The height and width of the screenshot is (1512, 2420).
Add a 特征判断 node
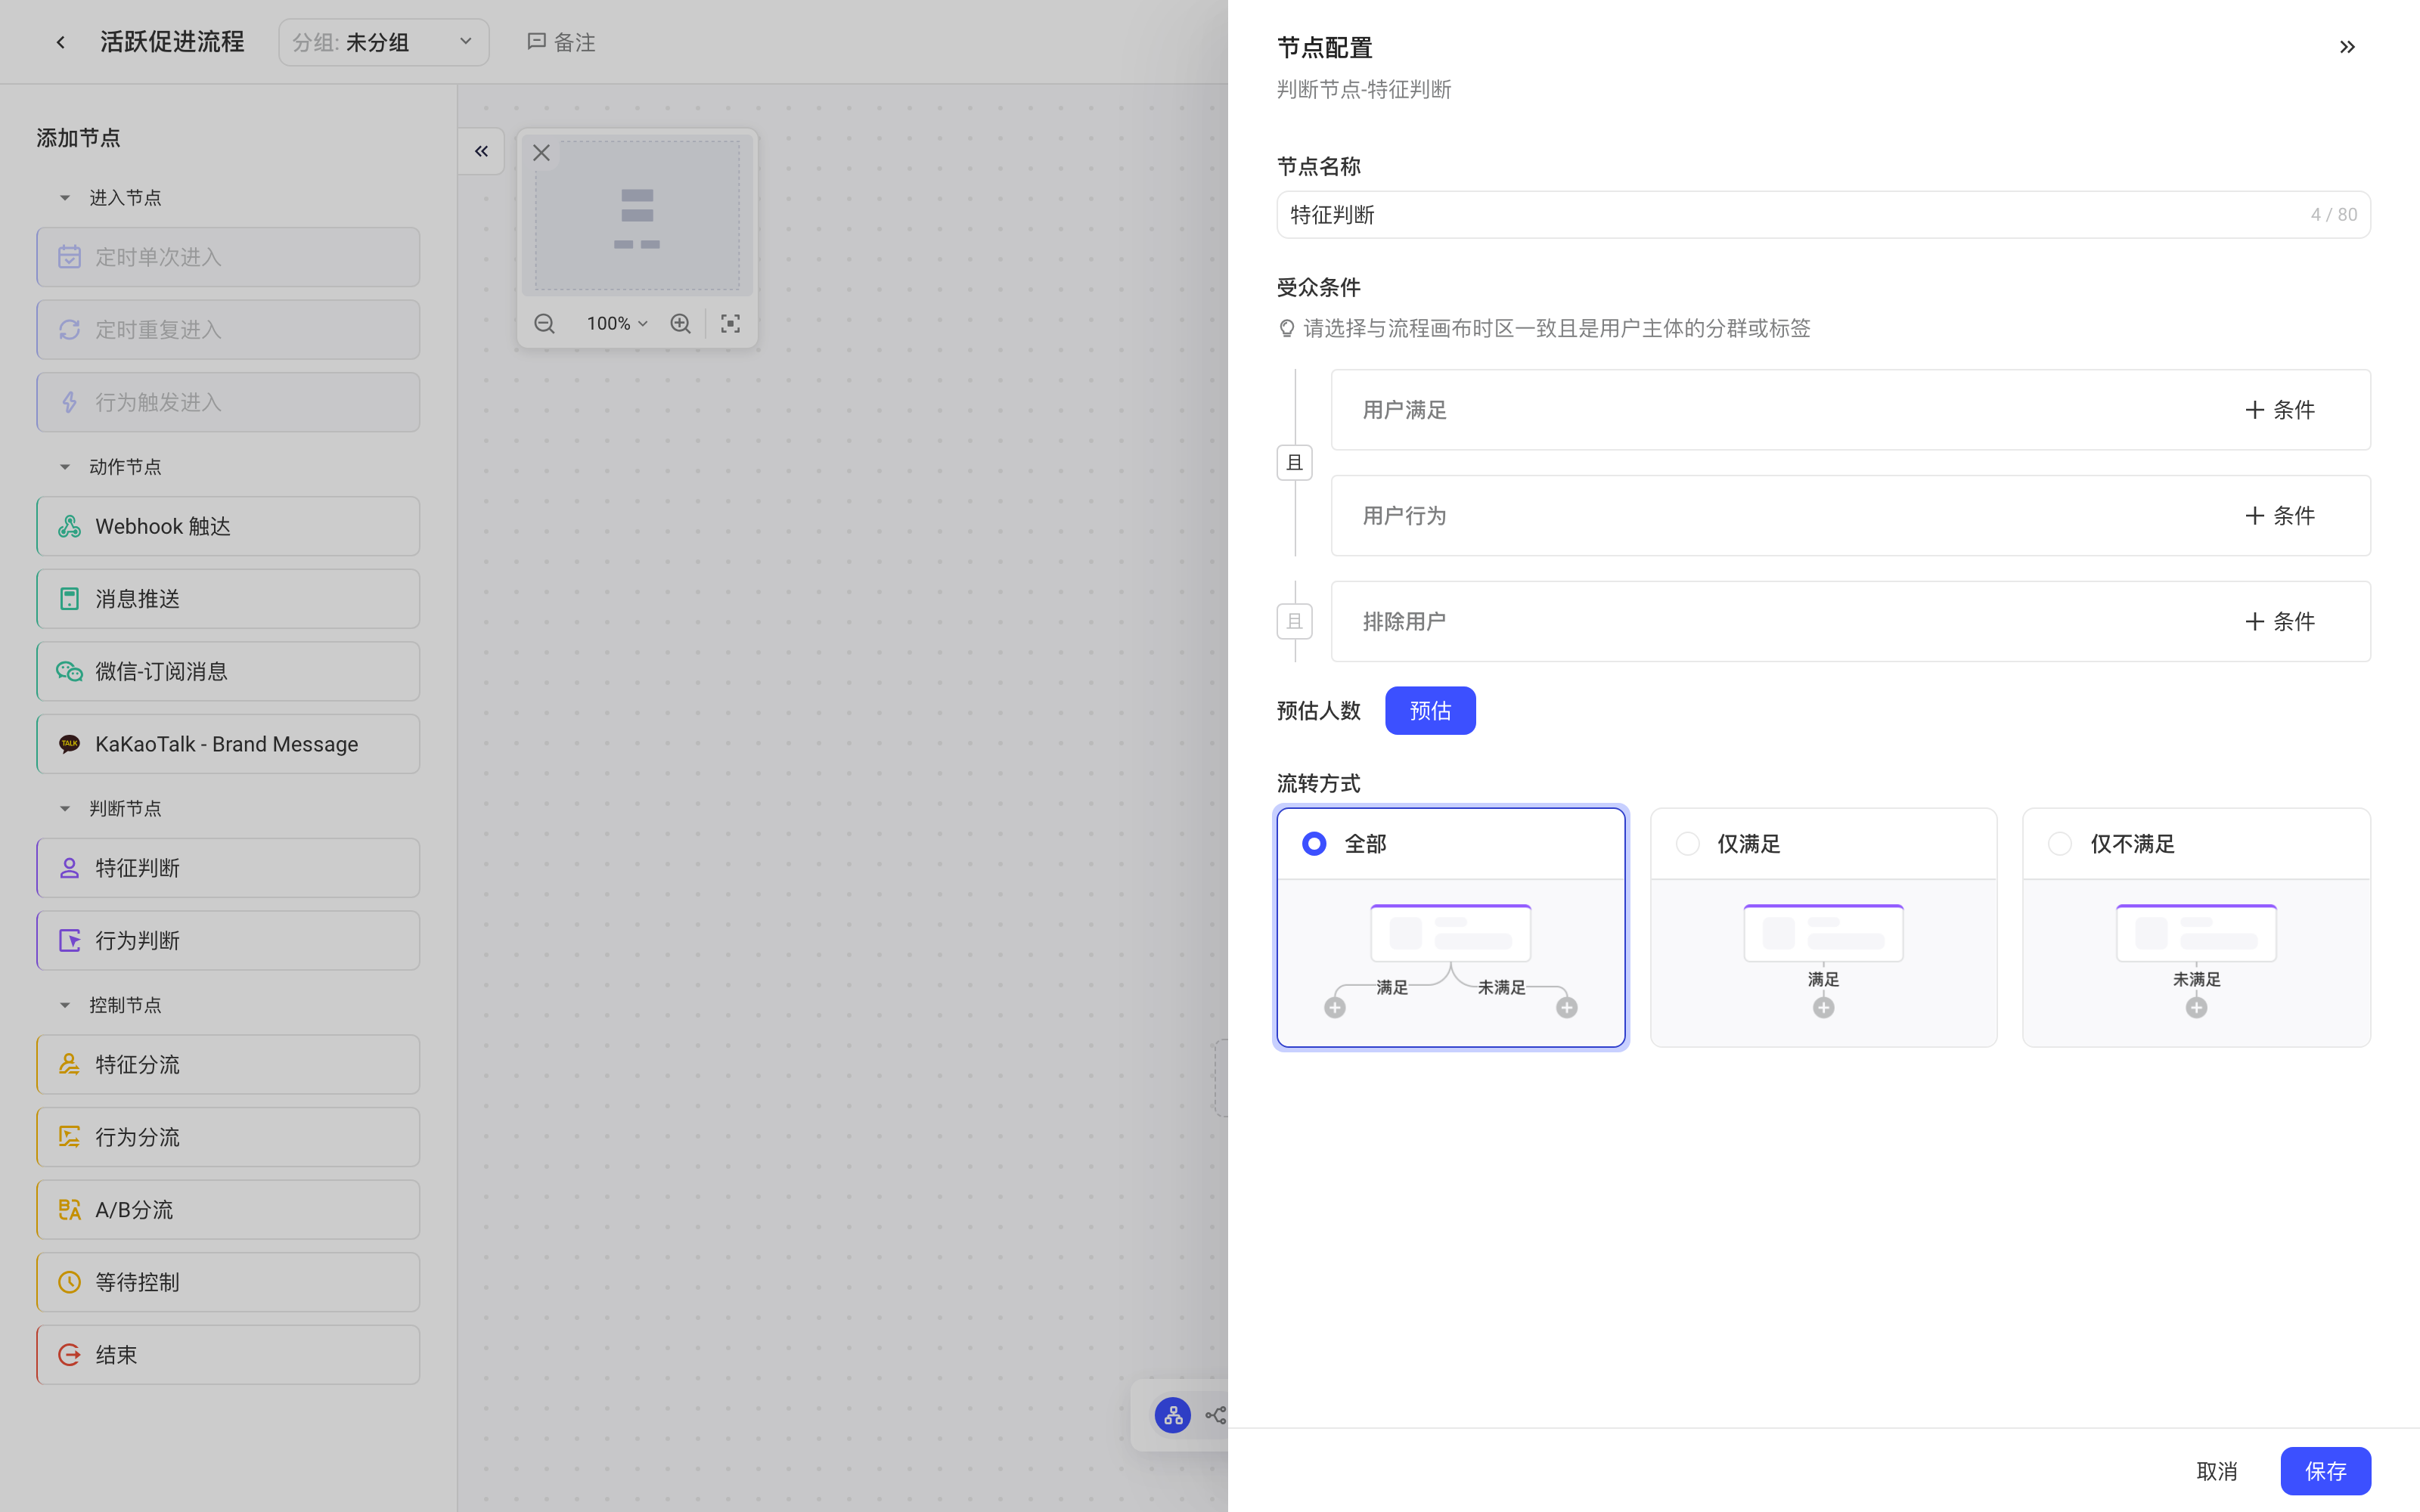click(x=228, y=868)
